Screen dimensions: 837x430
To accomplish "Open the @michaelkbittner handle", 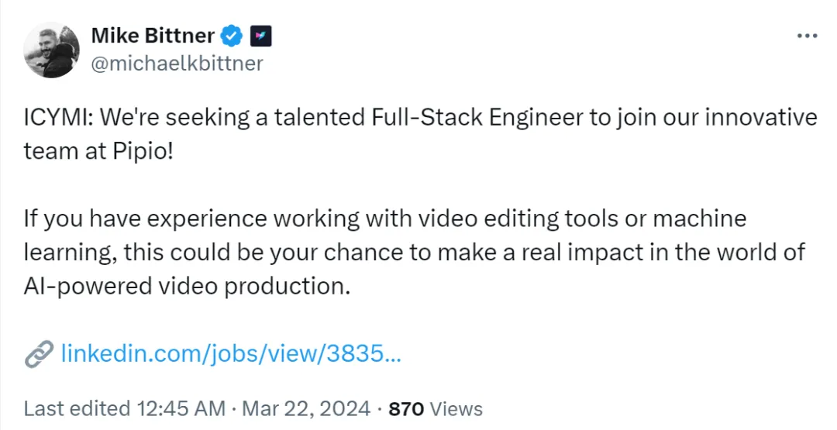I will (x=177, y=64).
